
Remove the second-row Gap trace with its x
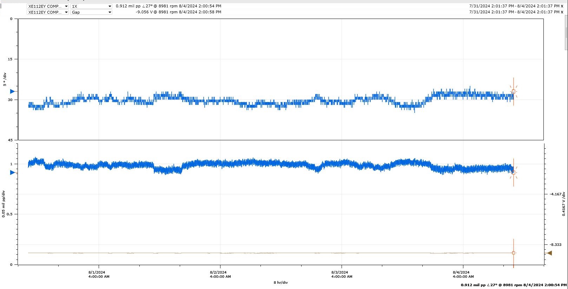tap(562, 12)
